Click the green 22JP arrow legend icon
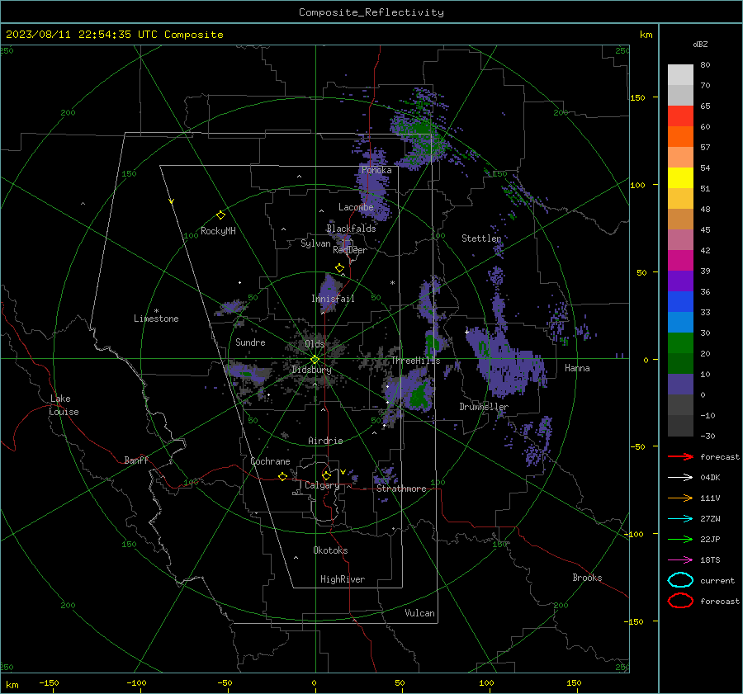This screenshot has height=694, width=743. click(680, 539)
